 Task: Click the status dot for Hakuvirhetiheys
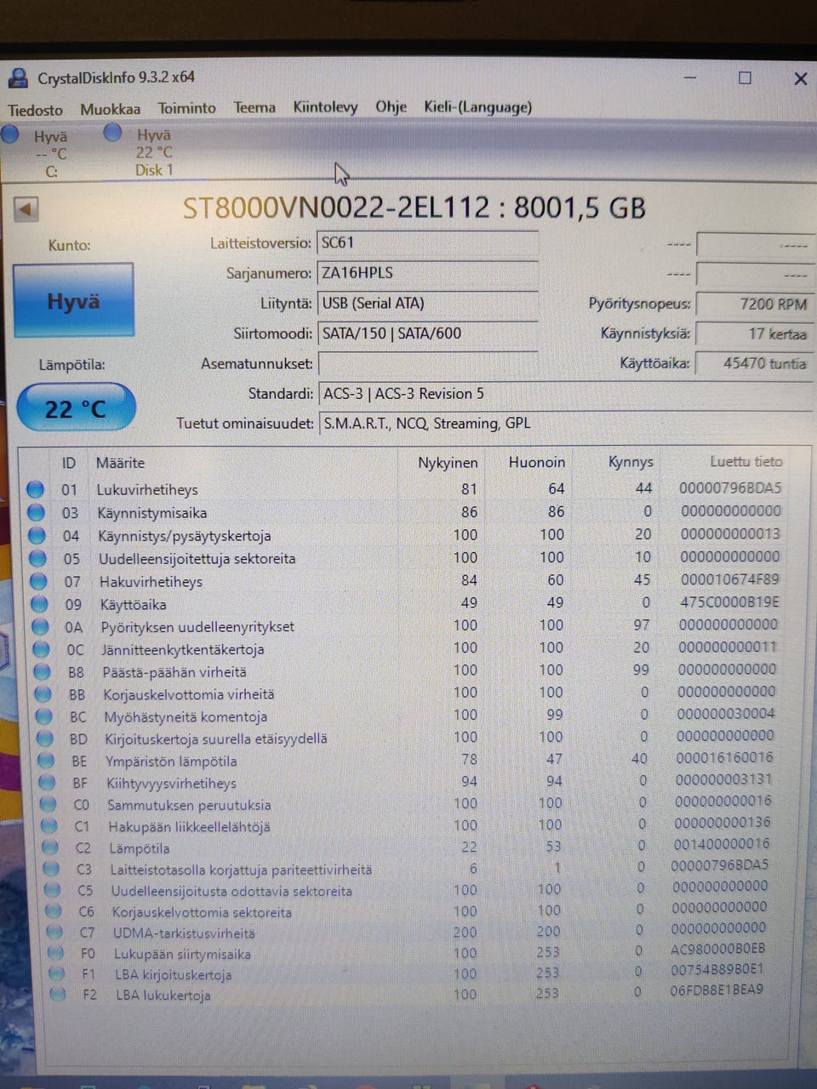tap(38, 581)
